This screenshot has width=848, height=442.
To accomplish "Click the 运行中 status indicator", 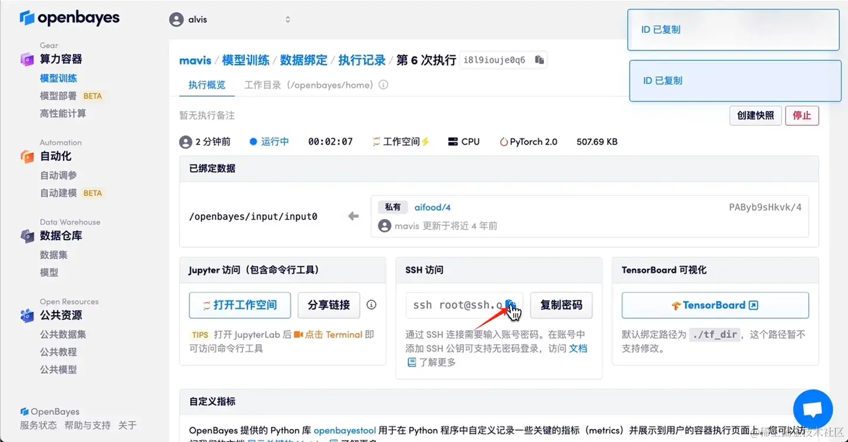I will tap(269, 142).
